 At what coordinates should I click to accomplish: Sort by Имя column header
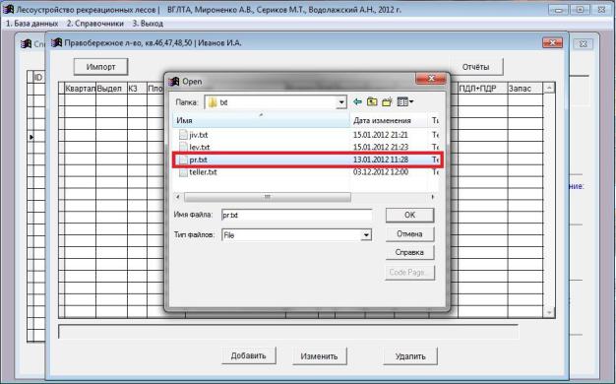[x=261, y=120]
